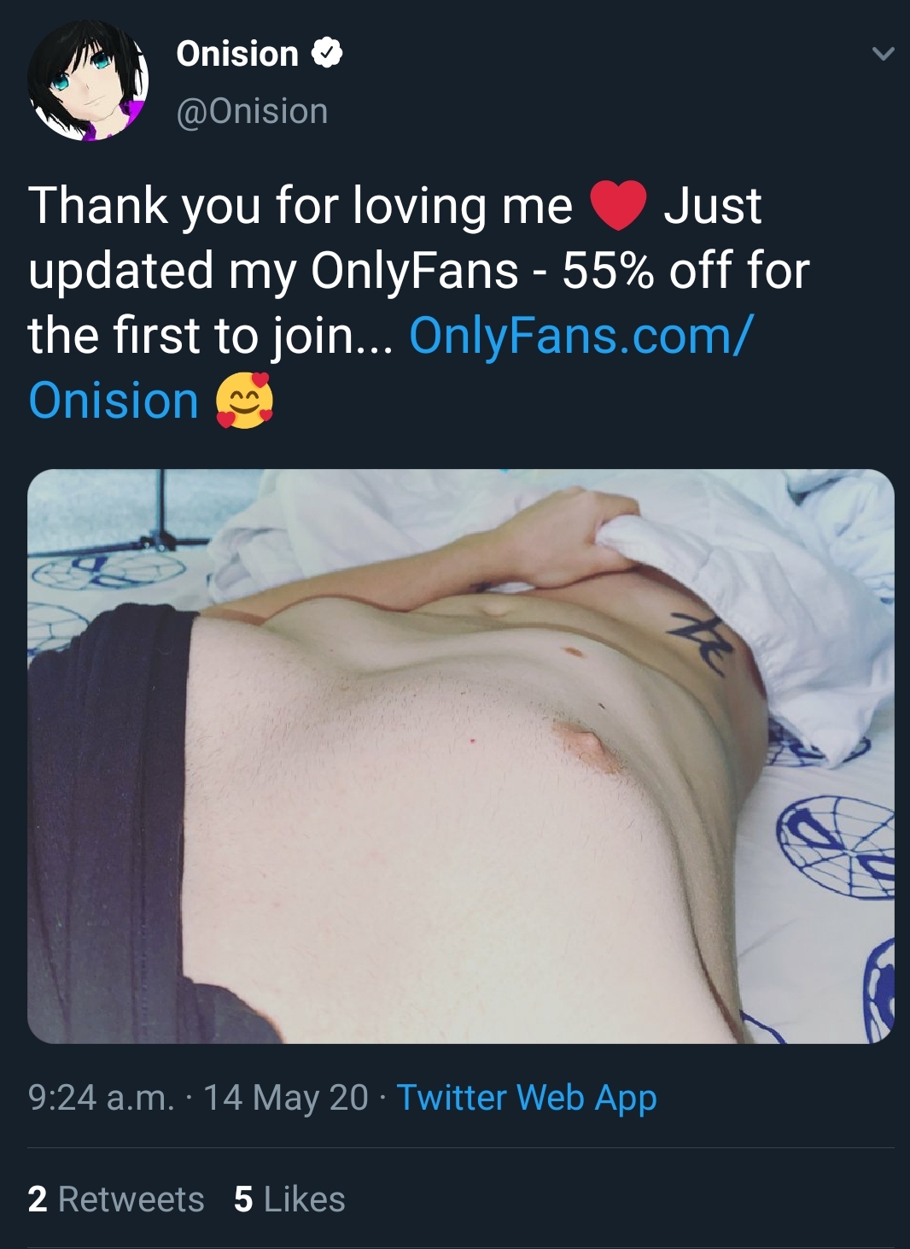910x1249 pixels.
Task: View the 2 Retweets list
Action: pyautogui.click(x=116, y=1199)
